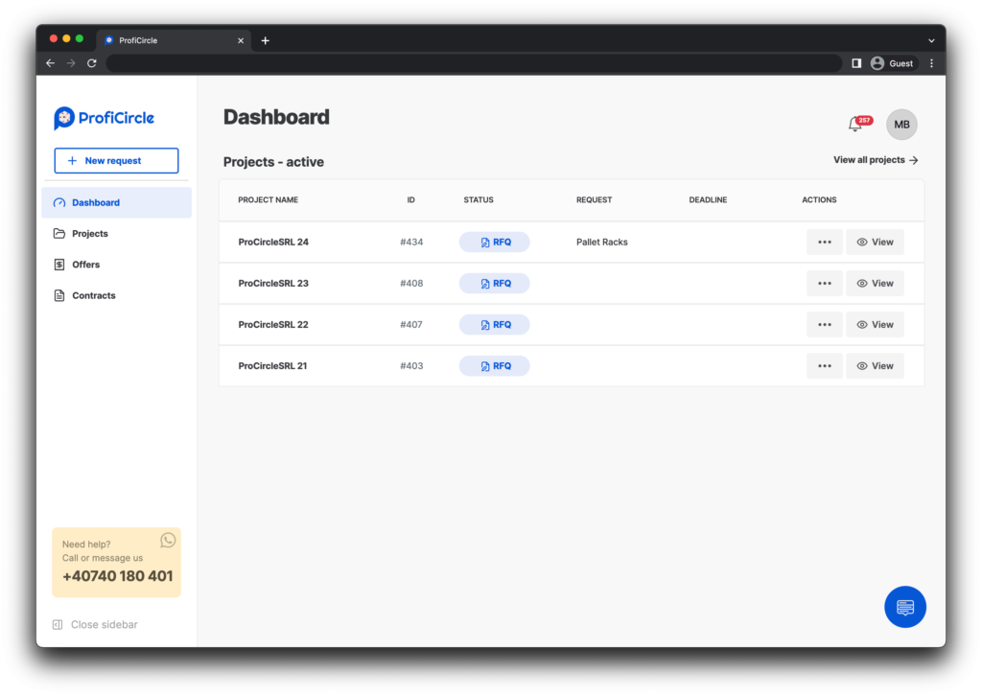
Task: Open Dashboard in the sidebar
Action: click(x=116, y=203)
